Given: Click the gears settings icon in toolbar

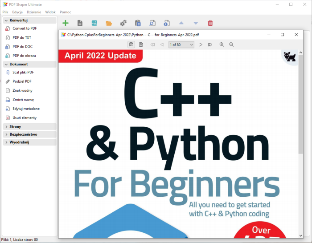Looking at the screenshot, I should coord(123,23).
